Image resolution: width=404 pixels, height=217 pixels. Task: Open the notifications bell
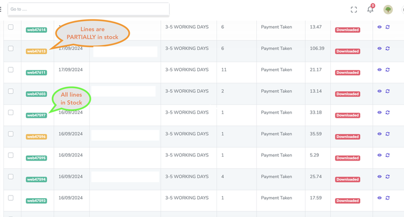tap(370, 10)
